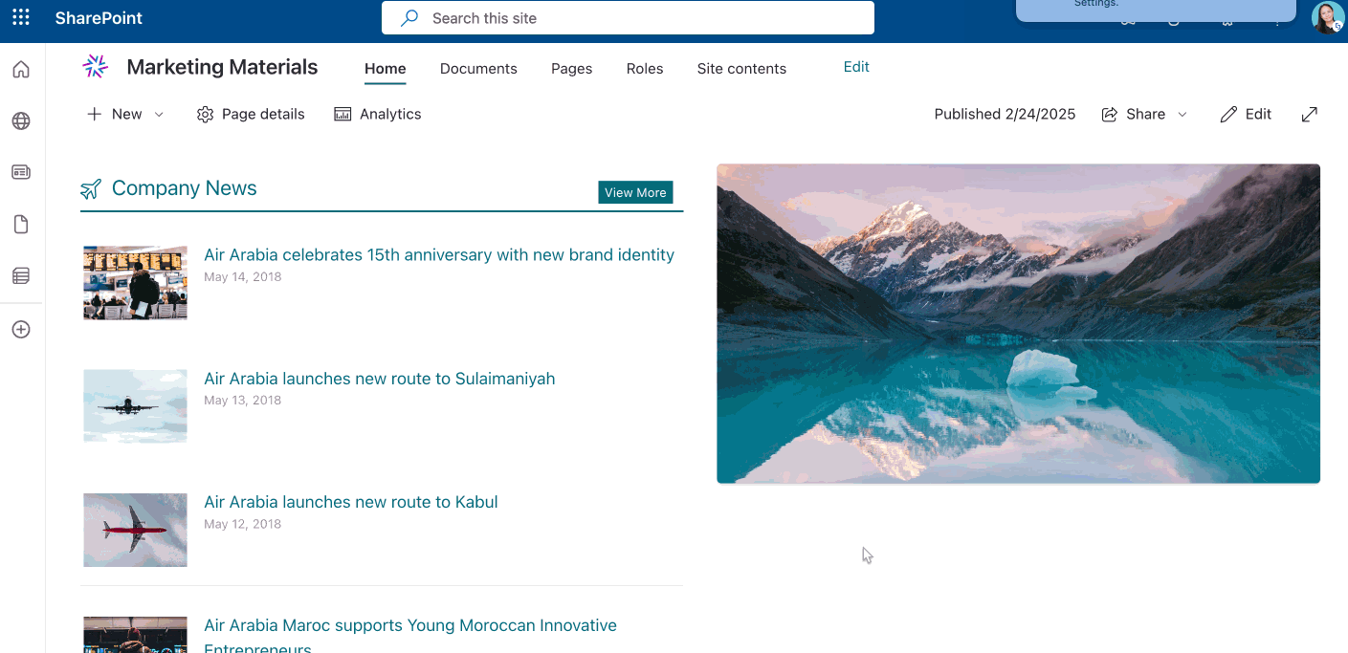
Task: Open the red airplane Kabul thumbnail
Action: [x=135, y=530]
